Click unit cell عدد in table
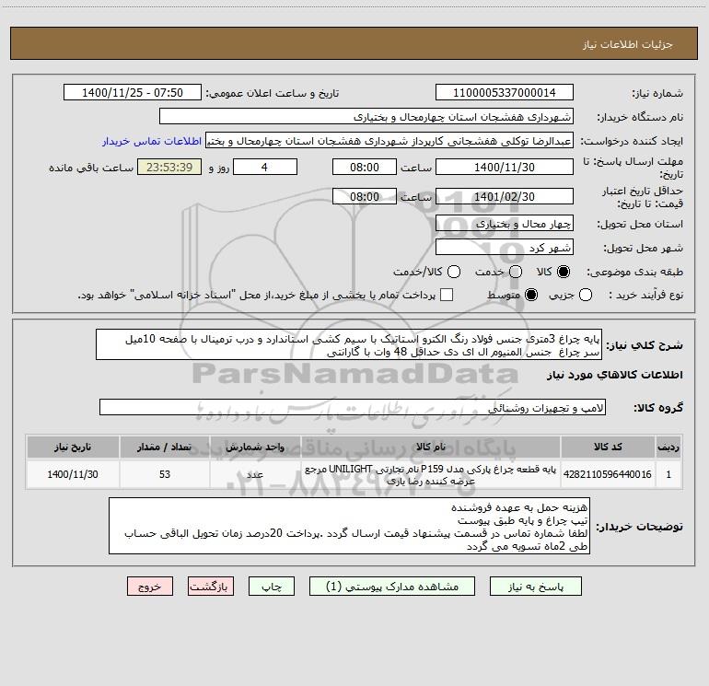Image resolution: width=709 pixels, height=686 pixels. 255,474
